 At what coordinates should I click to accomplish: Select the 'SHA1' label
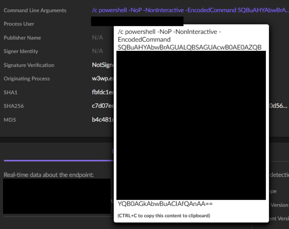tap(10, 92)
